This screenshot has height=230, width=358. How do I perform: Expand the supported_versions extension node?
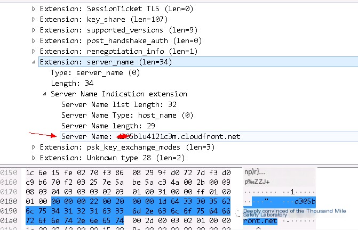34,30
